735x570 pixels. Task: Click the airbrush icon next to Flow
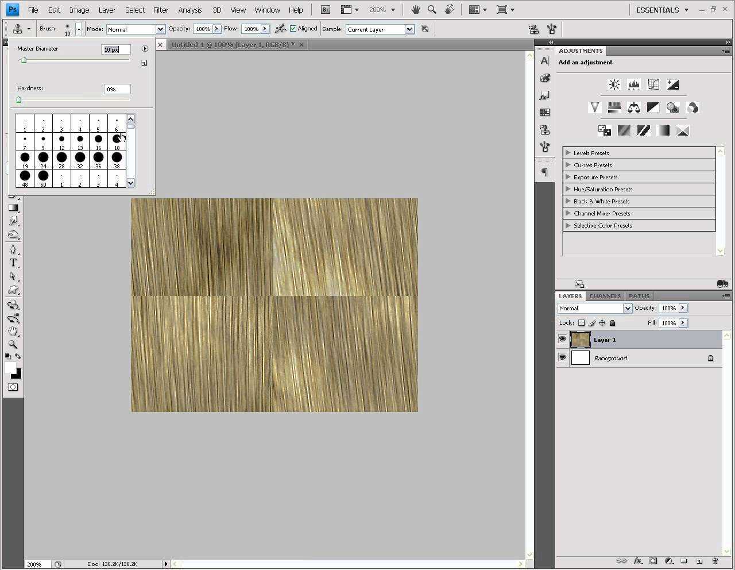(280, 29)
